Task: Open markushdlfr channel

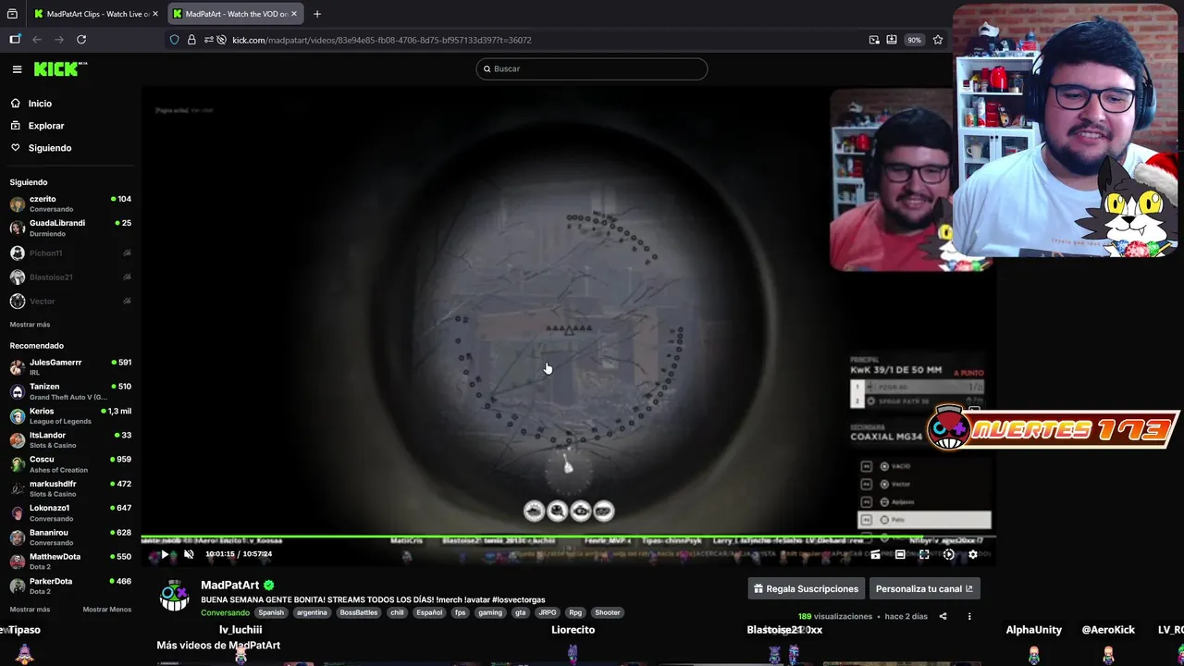Action: 70,488
